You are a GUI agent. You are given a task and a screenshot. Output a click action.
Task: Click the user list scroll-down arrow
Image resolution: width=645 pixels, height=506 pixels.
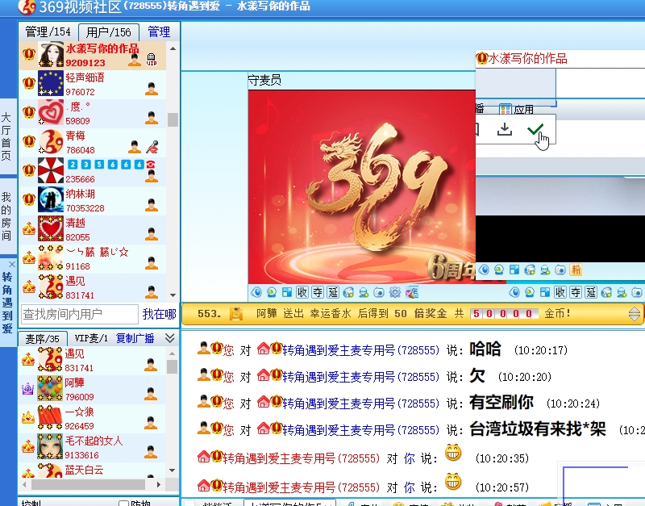[x=173, y=295]
